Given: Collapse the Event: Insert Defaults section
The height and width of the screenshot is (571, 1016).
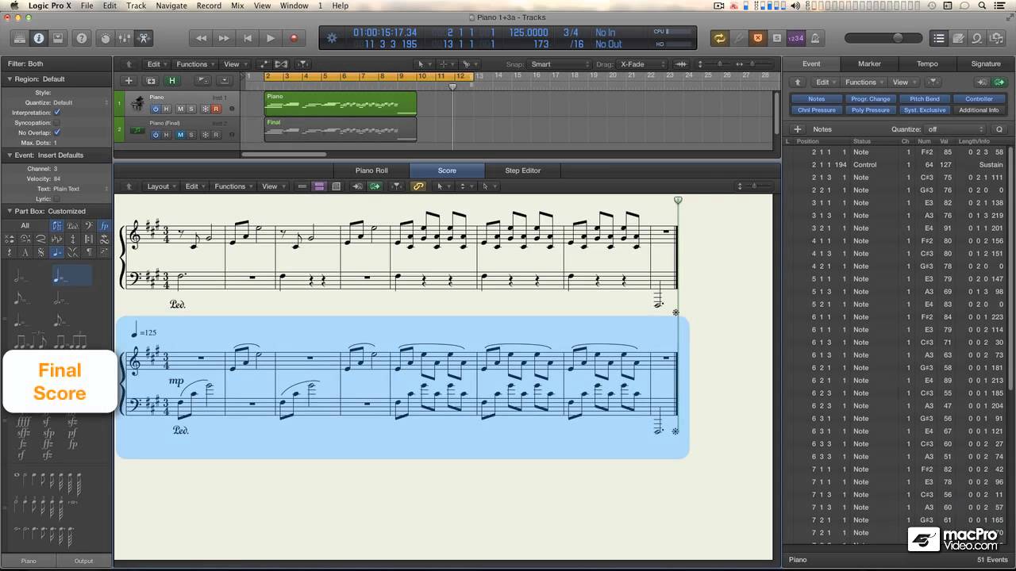Looking at the screenshot, I should click(10, 155).
